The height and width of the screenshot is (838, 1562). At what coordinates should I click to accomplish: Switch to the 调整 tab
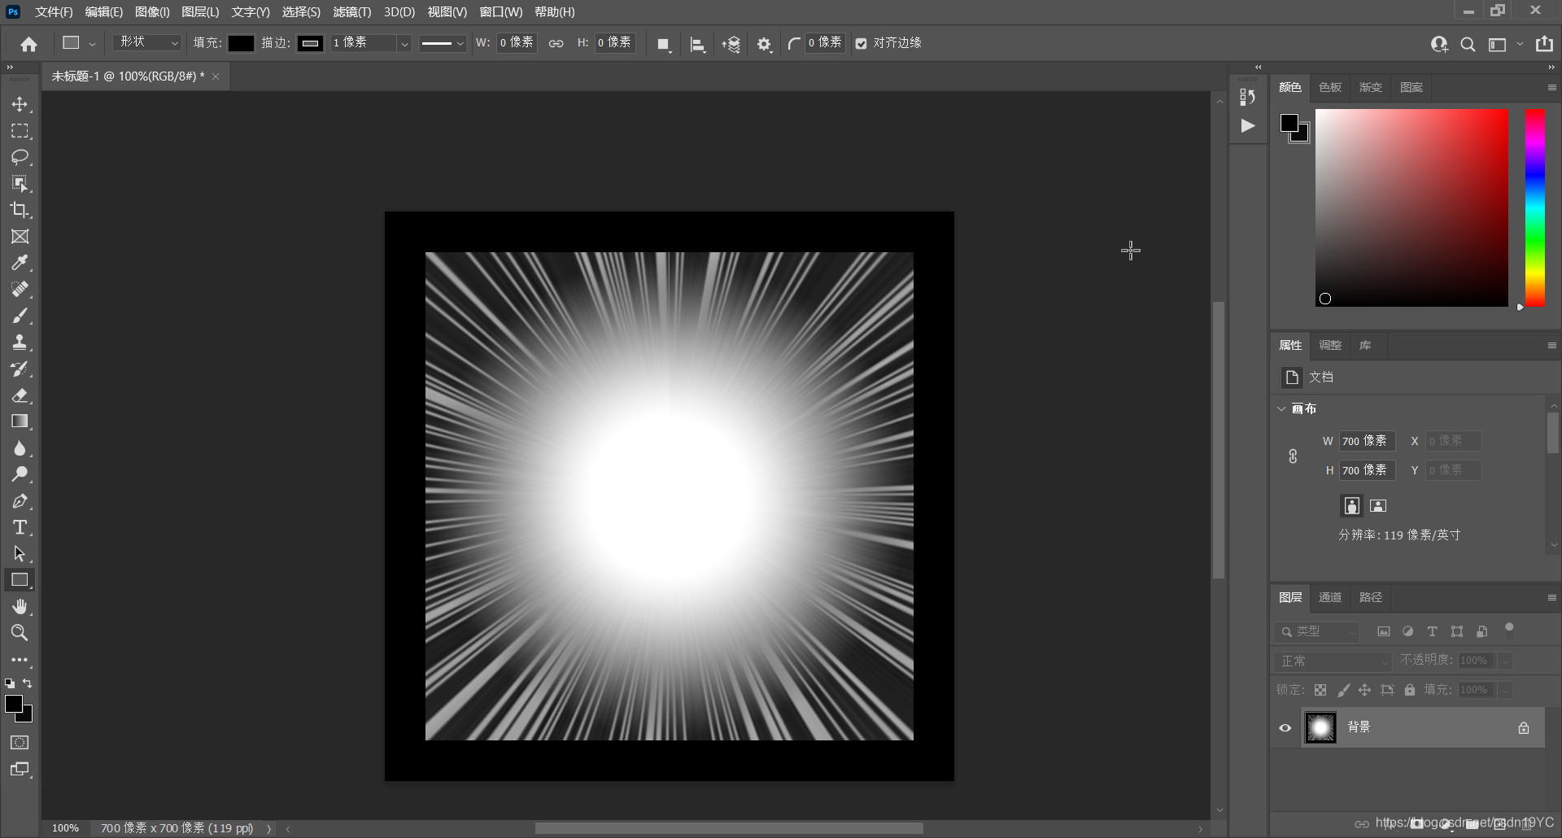(1330, 345)
